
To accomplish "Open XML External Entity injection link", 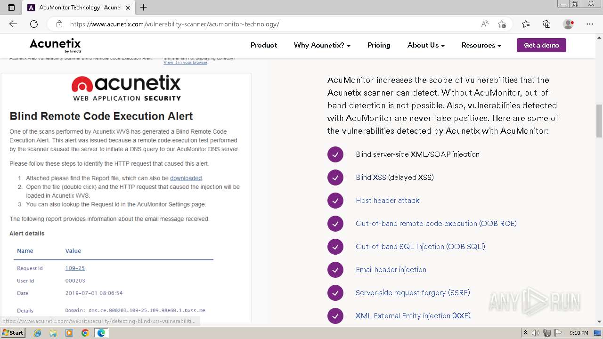I will pos(413,316).
